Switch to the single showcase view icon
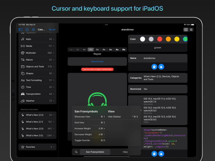215x161 pixels. click(x=186, y=30)
